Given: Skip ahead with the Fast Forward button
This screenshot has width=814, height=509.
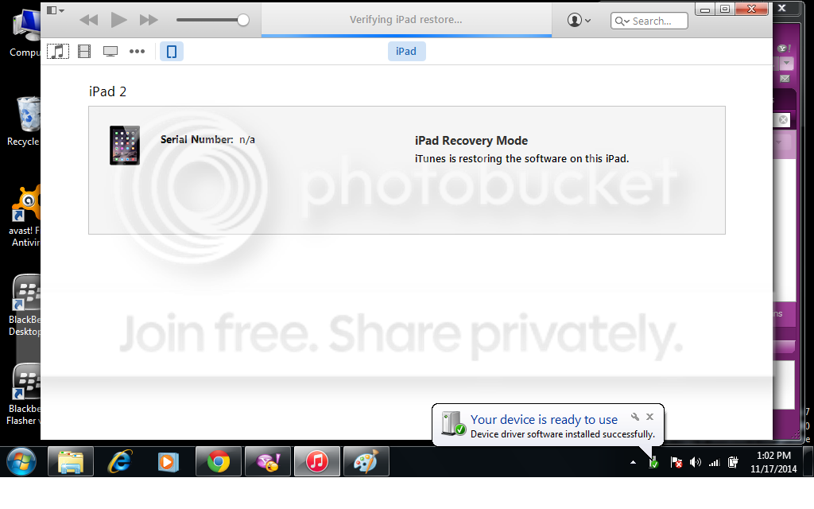Looking at the screenshot, I should (149, 20).
